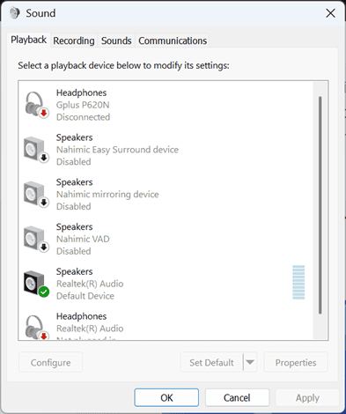
Task: Switch to the Recording tab
Action: [74, 41]
